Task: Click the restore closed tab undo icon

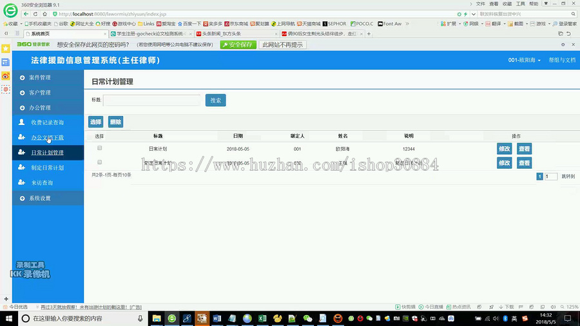Action: (x=568, y=34)
